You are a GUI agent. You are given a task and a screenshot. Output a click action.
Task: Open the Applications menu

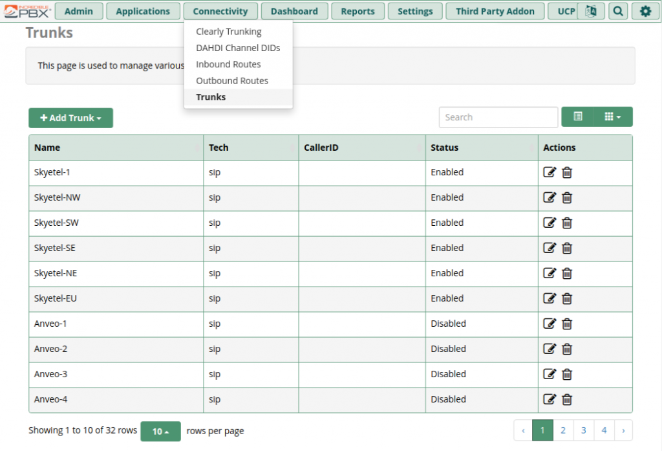pyautogui.click(x=143, y=11)
